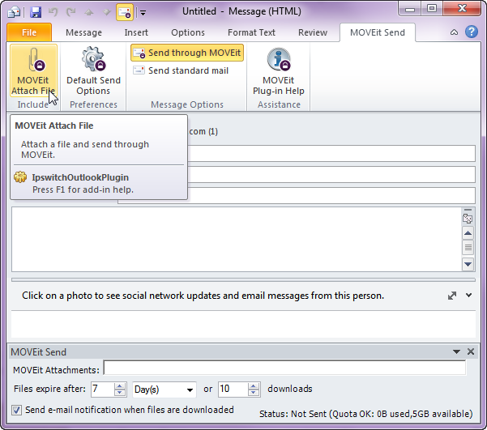
Task: Open Default Send Options
Action: [x=93, y=71]
